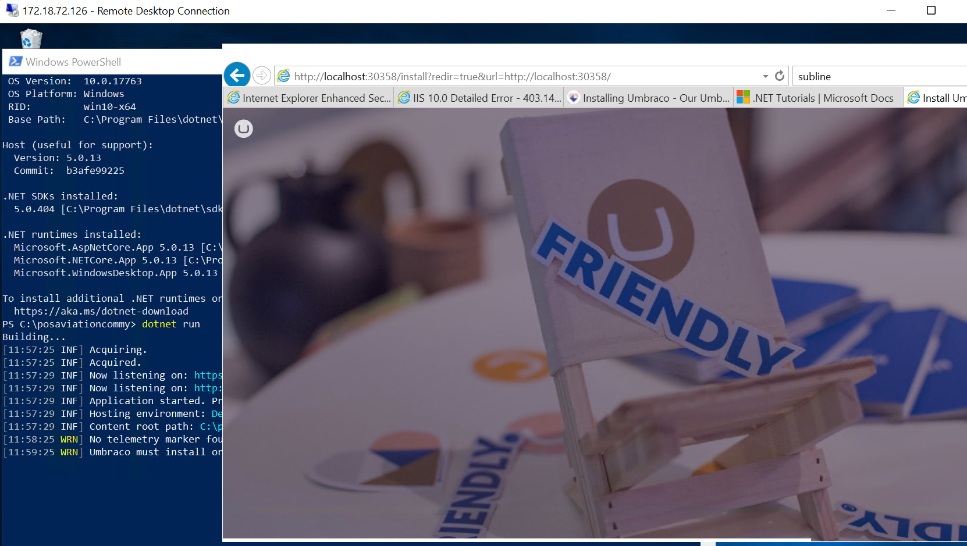Switch to the Install Umbraco tab
The height and width of the screenshot is (546, 967).
tap(936, 98)
